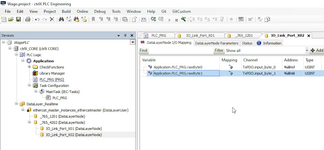Click the Delete X icon in toolbar
324x150 pixels.
click(52, 19)
